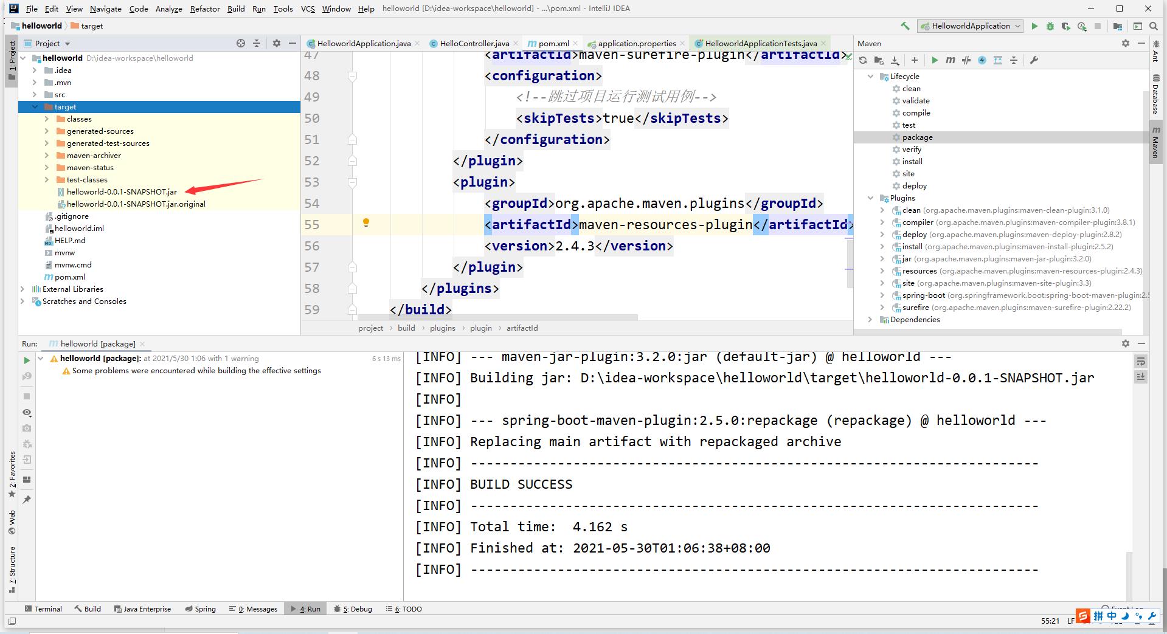Expand the classes folder
Viewport: 1167px width, 634px height.
(47, 119)
